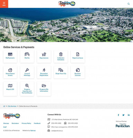Viewport: 133px width, 138px height.
Task: Select the Dog Licences dog icon
Action: click(44, 54)
